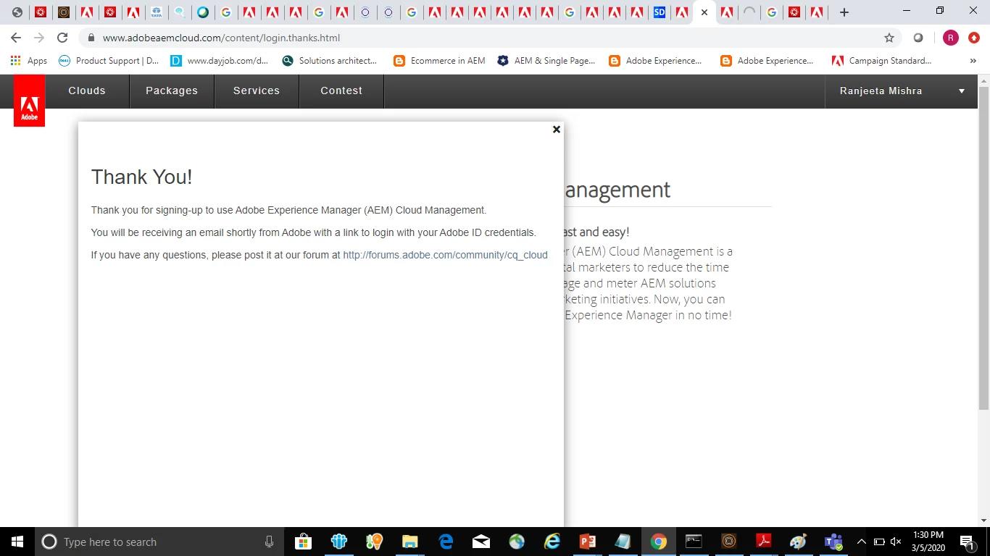Open the Ecommerce in AEM bookmark

[x=439, y=61]
